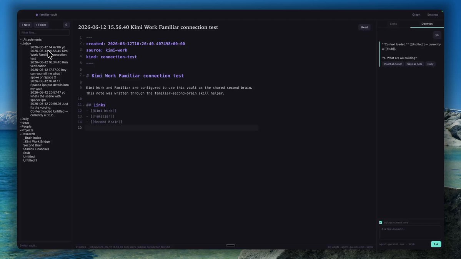
Task: Click the Ask button
Action: [x=436, y=244]
